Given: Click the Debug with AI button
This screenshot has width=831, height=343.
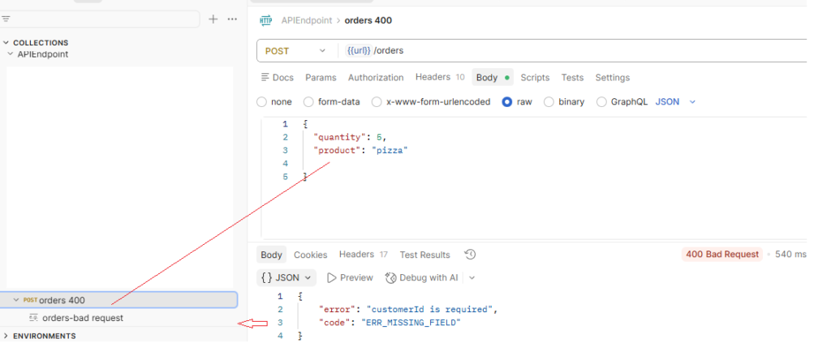Looking at the screenshot, I should (x=422, y=277).
